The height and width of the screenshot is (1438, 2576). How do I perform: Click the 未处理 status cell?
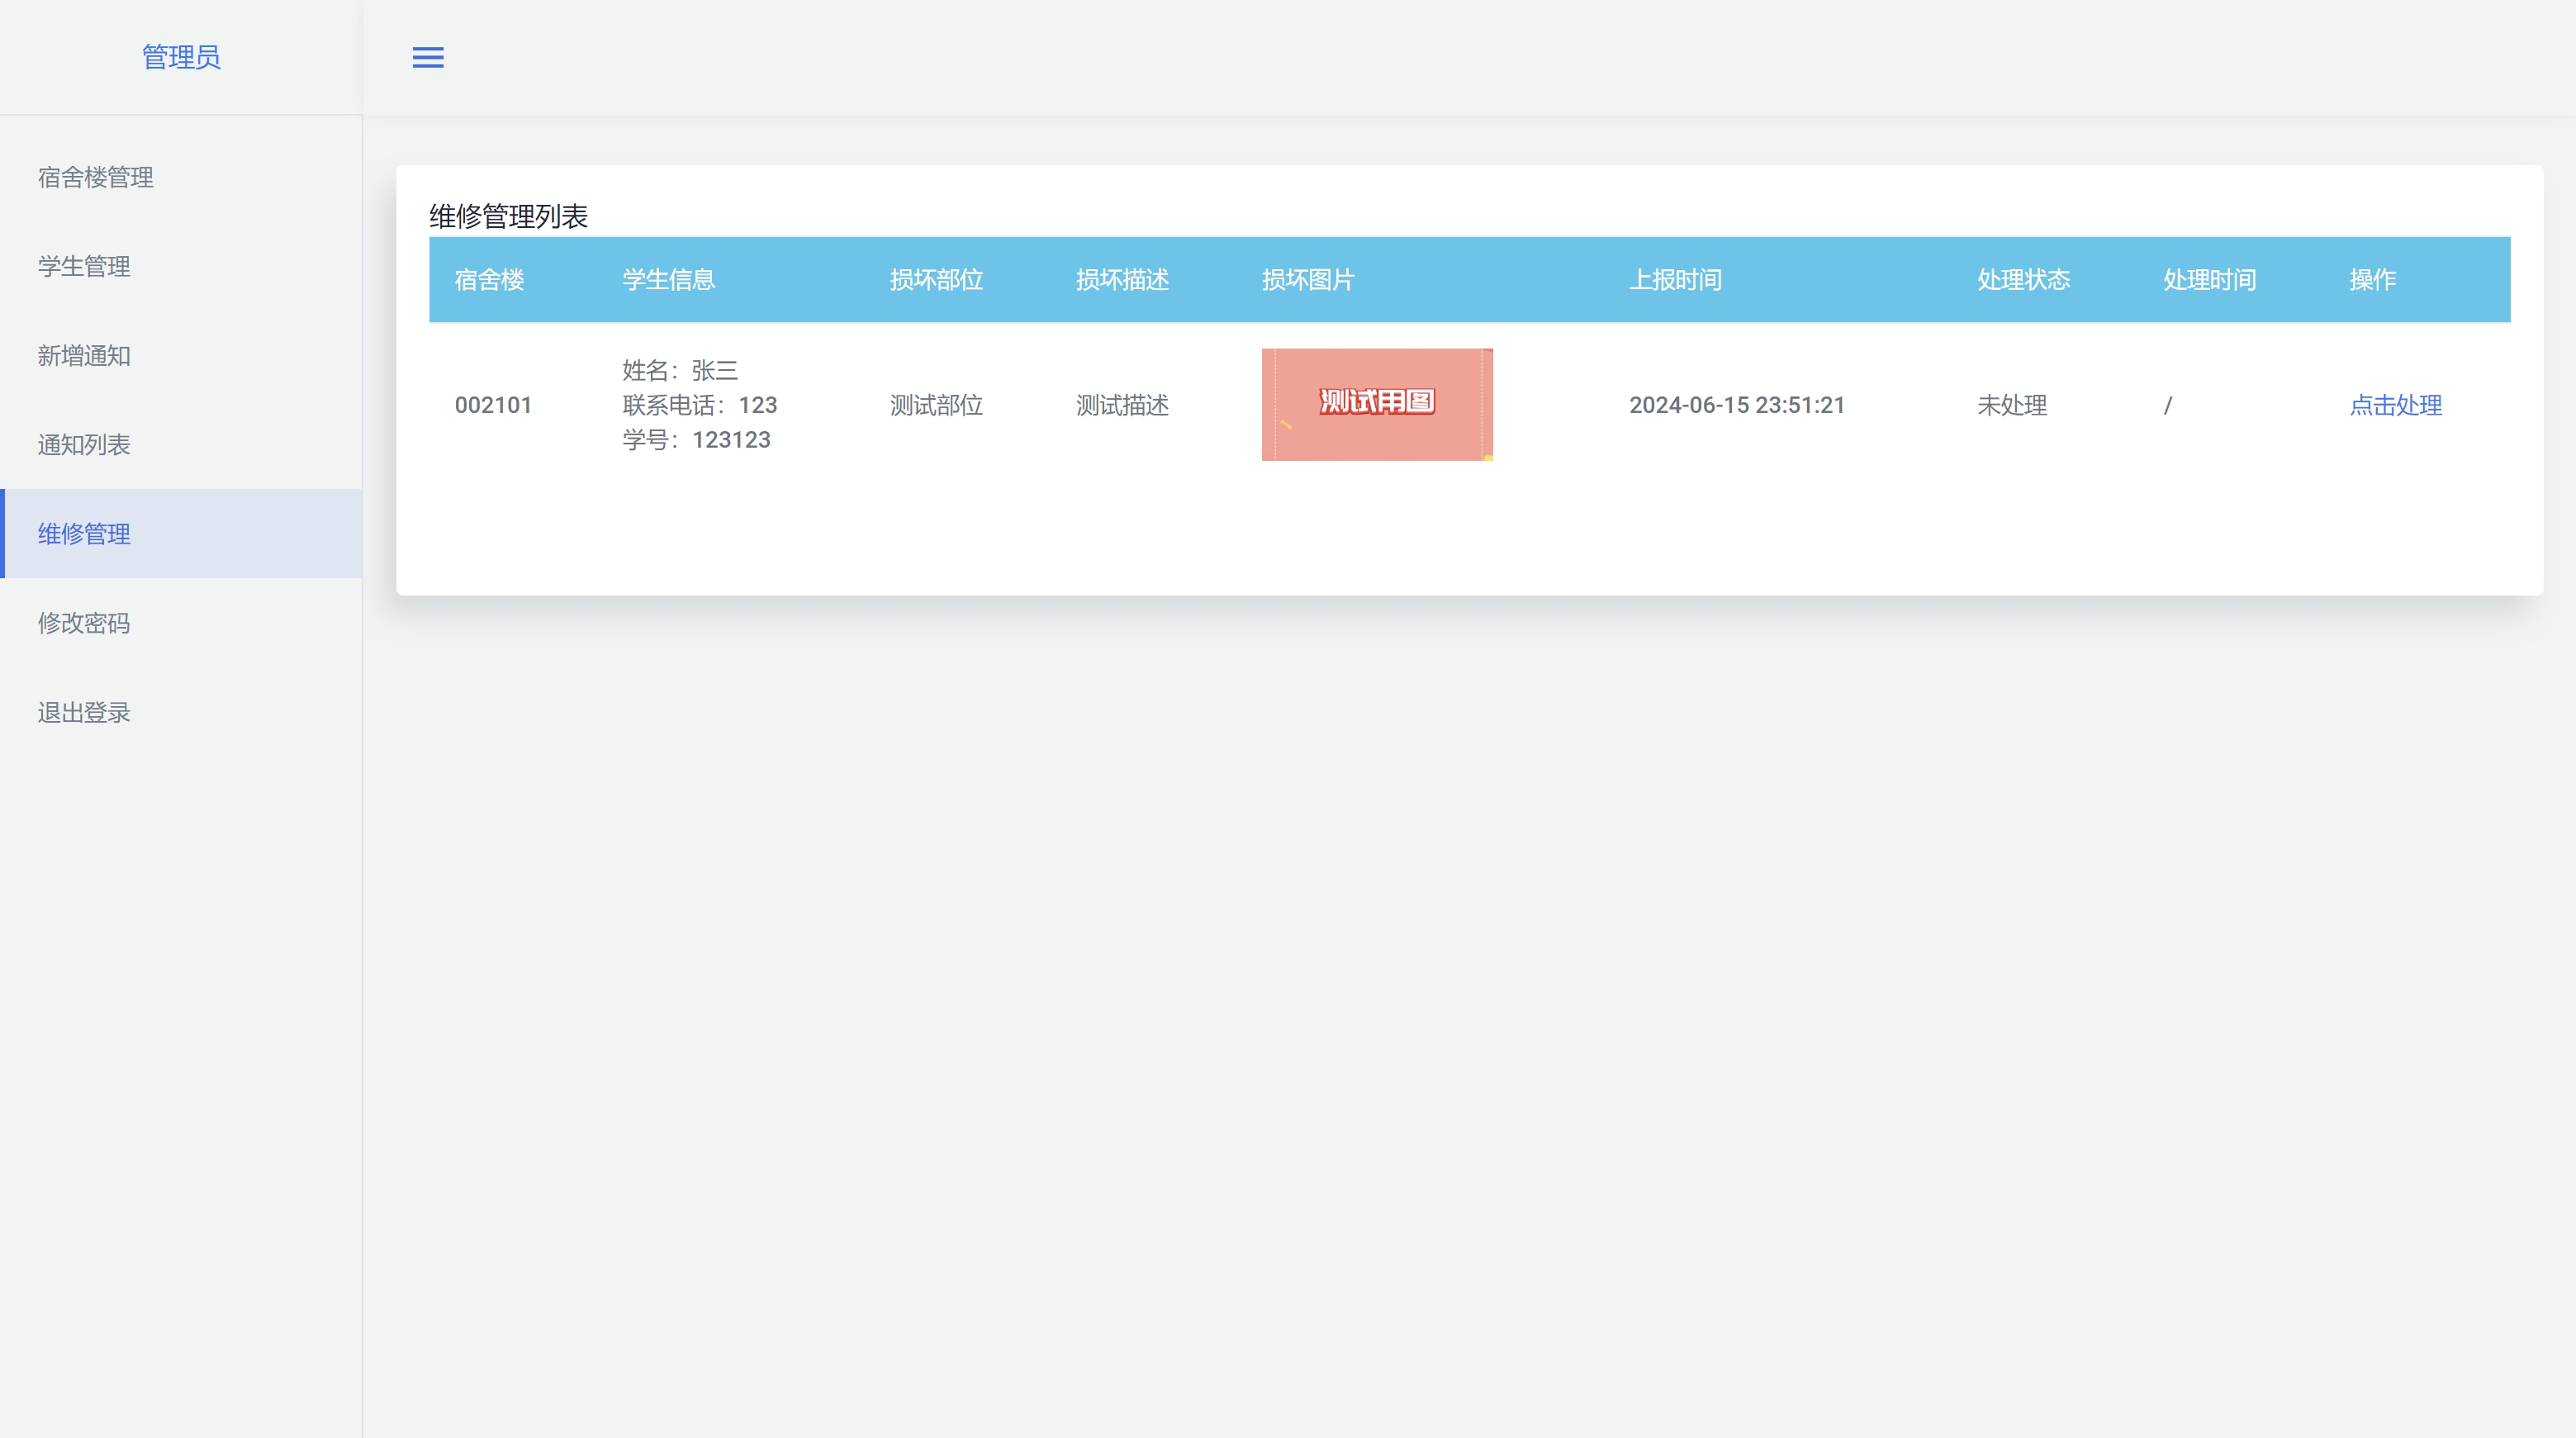click(2011, 405)
